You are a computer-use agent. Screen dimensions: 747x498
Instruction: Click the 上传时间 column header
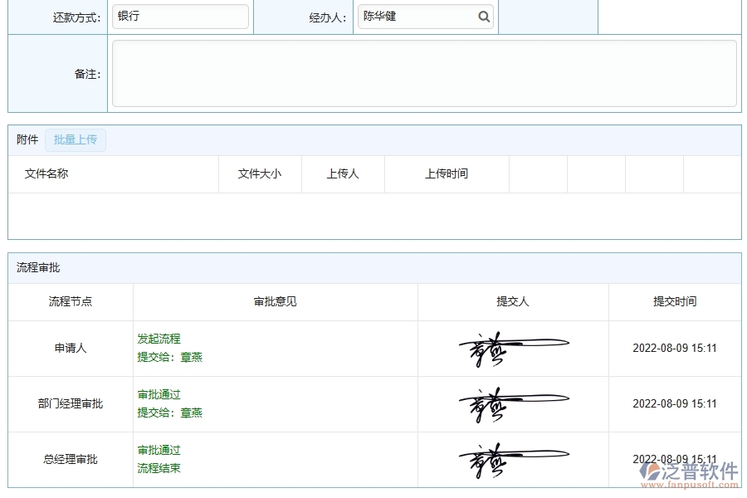click(447, 173)
